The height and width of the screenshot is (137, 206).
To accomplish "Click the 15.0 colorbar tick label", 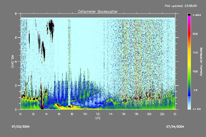I will point(195,53).
